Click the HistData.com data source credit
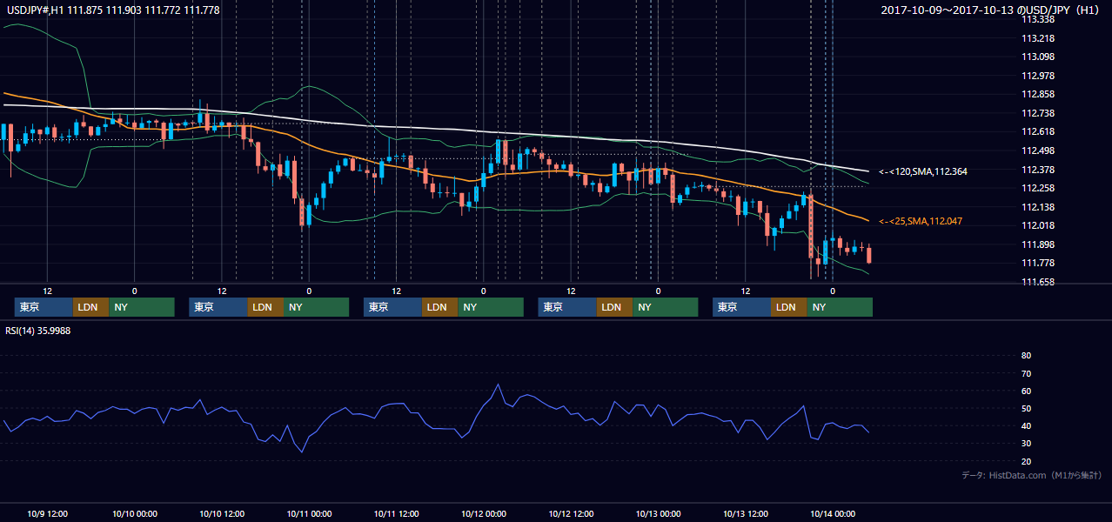The image size is (1112, 522). point(1032,475)
